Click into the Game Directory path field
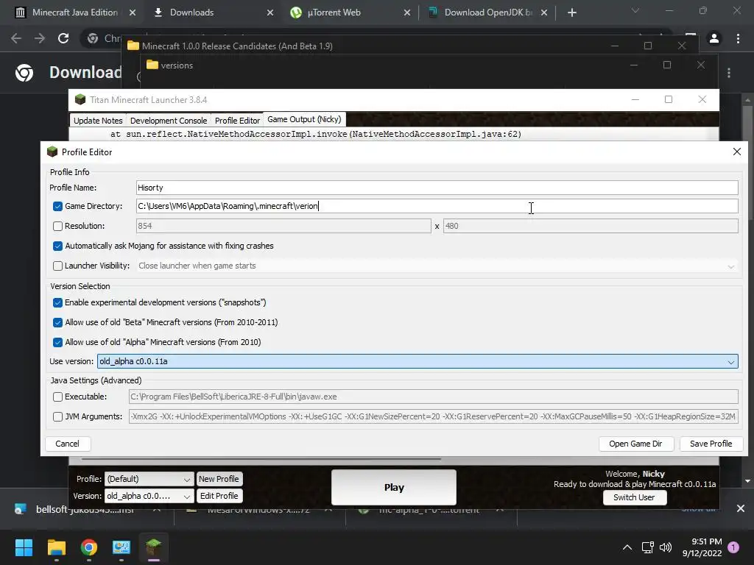 [437, 206]
